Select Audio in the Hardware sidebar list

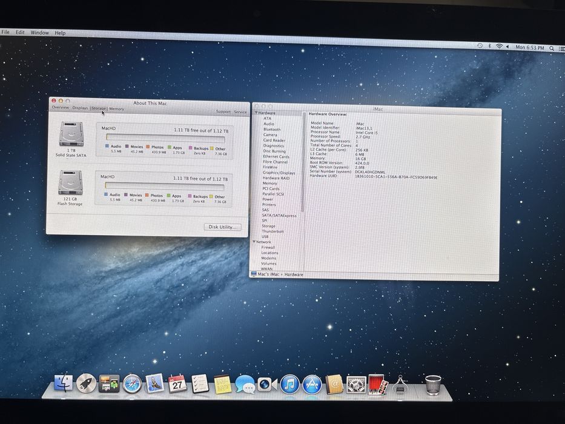[x=269, y=124]
